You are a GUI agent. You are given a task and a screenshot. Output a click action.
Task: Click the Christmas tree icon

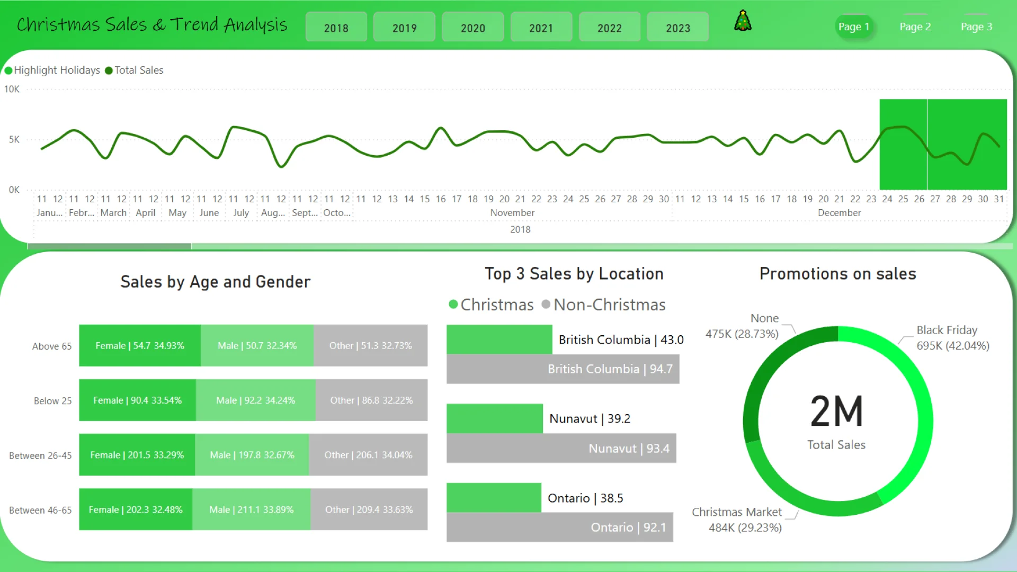(x=743, y=21)
